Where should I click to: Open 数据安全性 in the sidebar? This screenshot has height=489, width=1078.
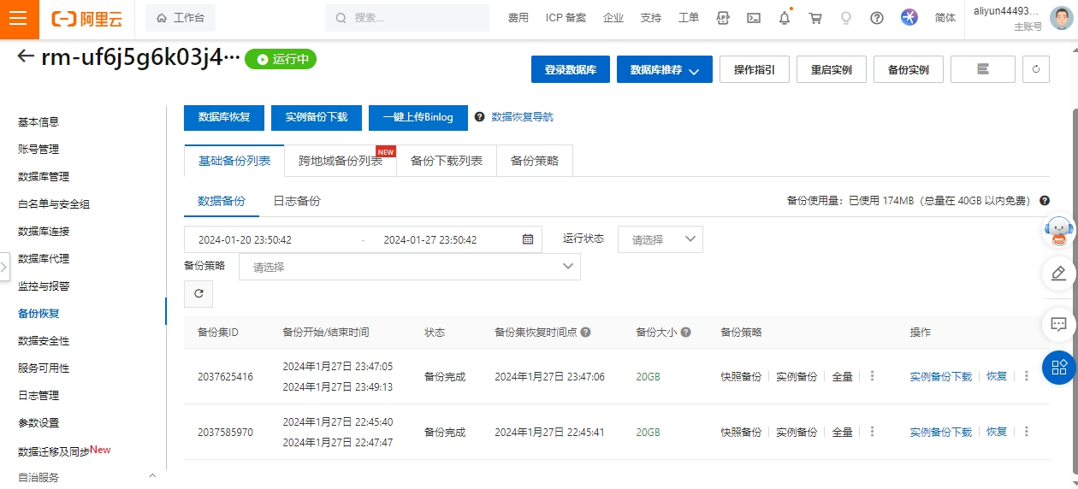(44, 341)
